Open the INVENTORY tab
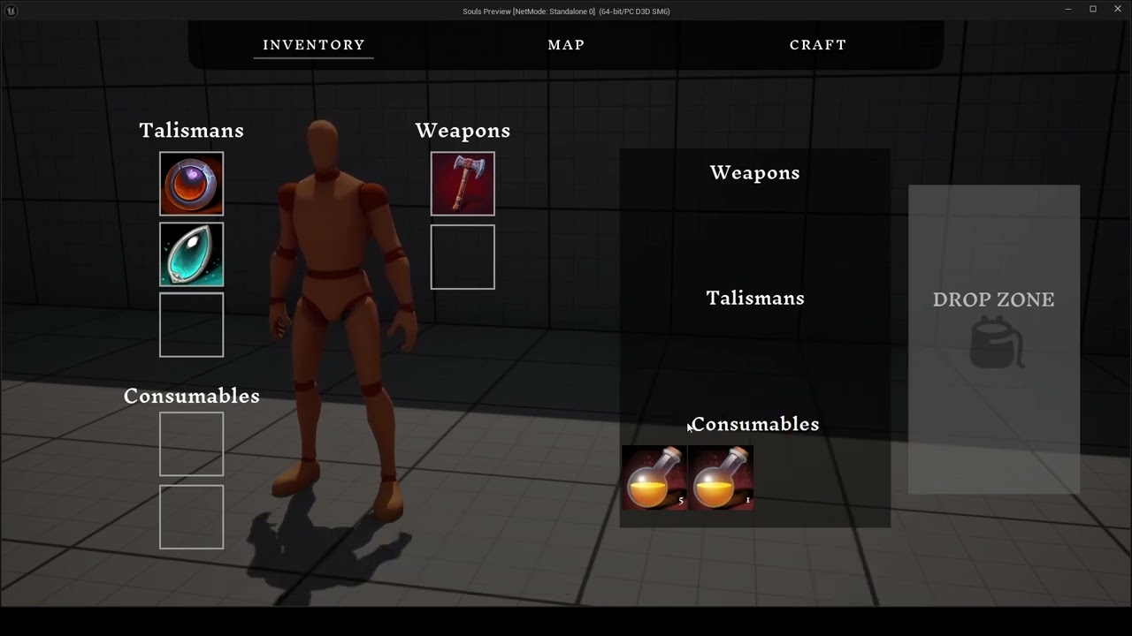 (x=314, y=44)
